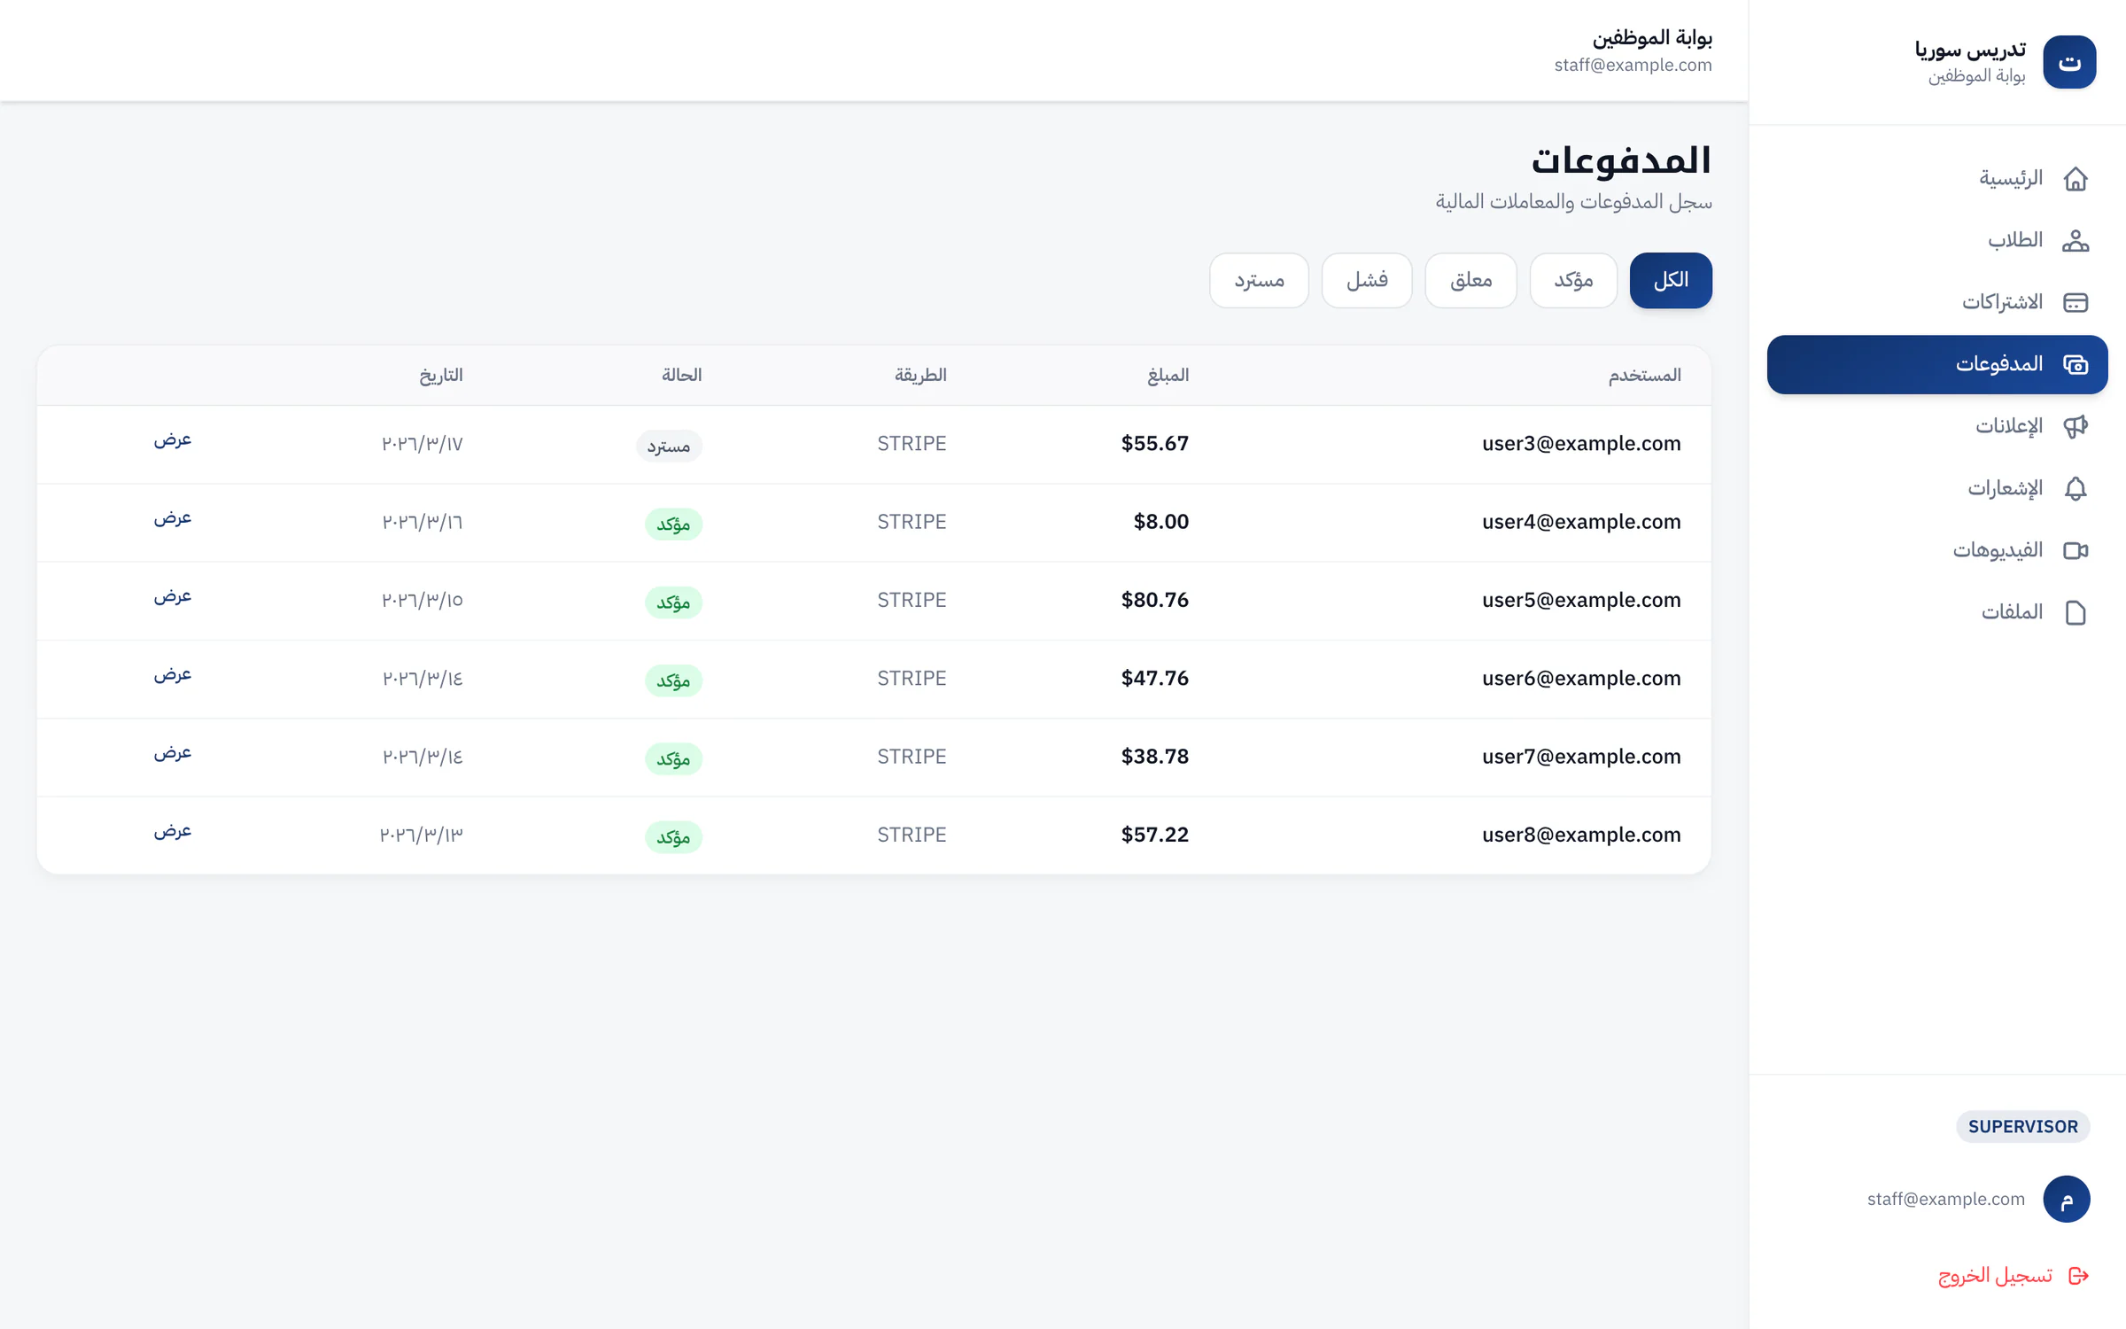Click the التاريخ column header
This screenshot has width=2126, height=1329.
pos(441,376)
